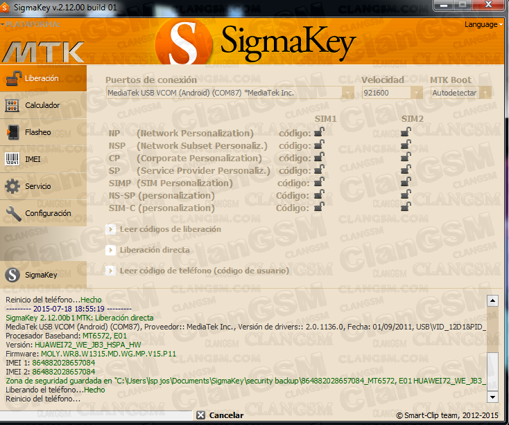The height and width of the screenshot is (425, 509).
Task: Click the Liberación directa label
Action: 155,250
